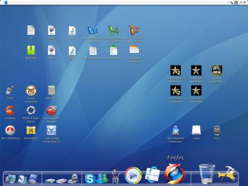Viewport: 248px width, 186px height.
Task: Launch Windows Media Player from the dock
Action: pos(133,175)
